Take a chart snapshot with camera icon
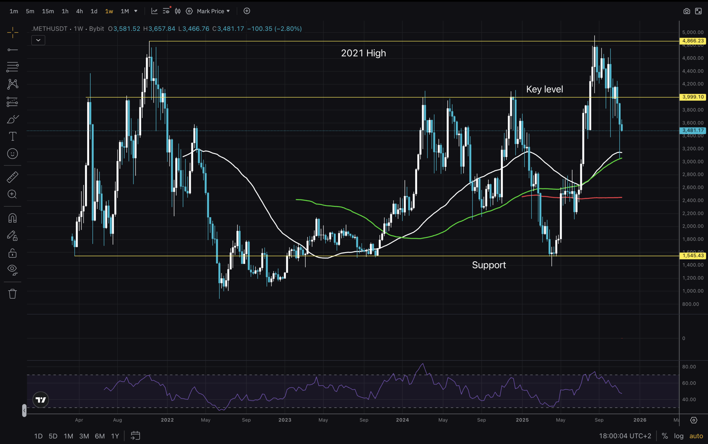This screenshot has width=708, height=444. [x=686, y=11]
